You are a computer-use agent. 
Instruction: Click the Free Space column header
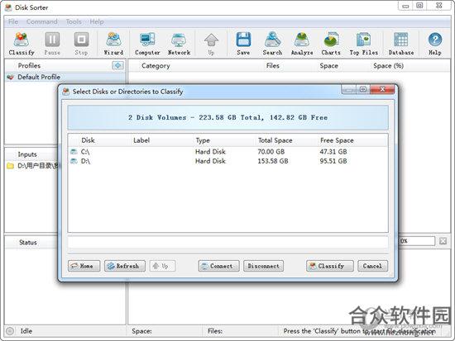point(337,140)
